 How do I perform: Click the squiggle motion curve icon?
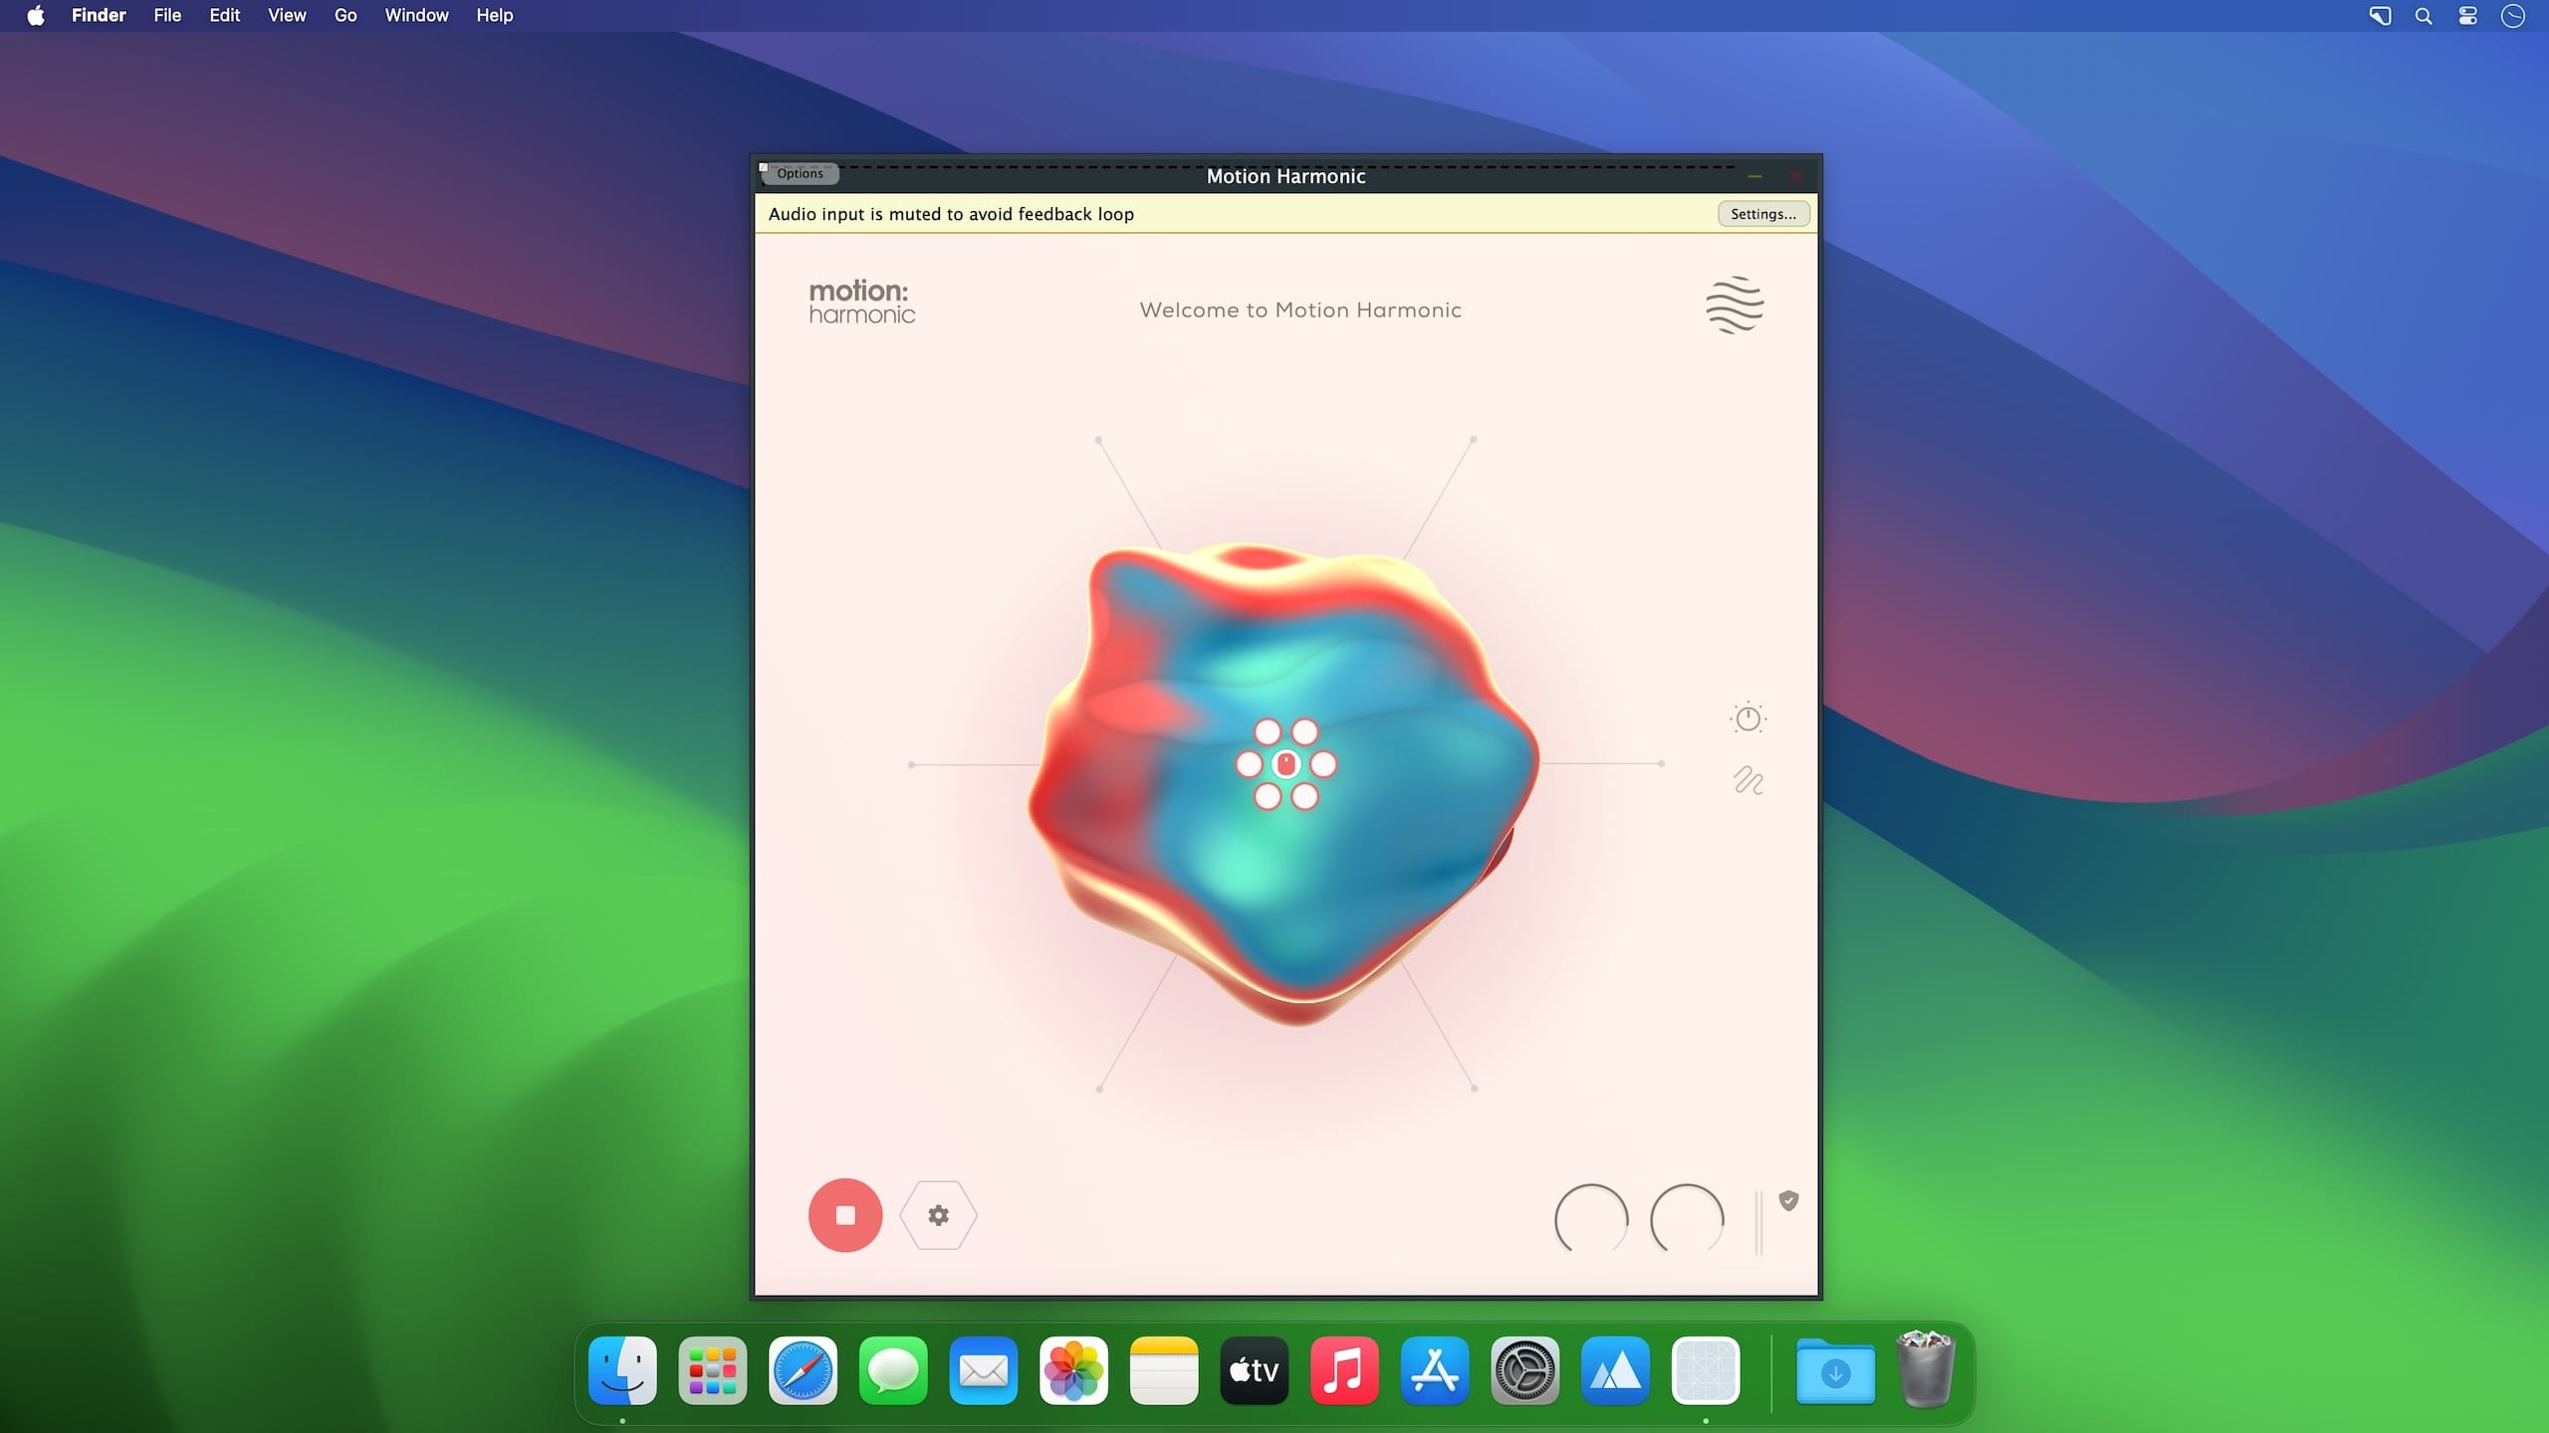coord(1747,780)
